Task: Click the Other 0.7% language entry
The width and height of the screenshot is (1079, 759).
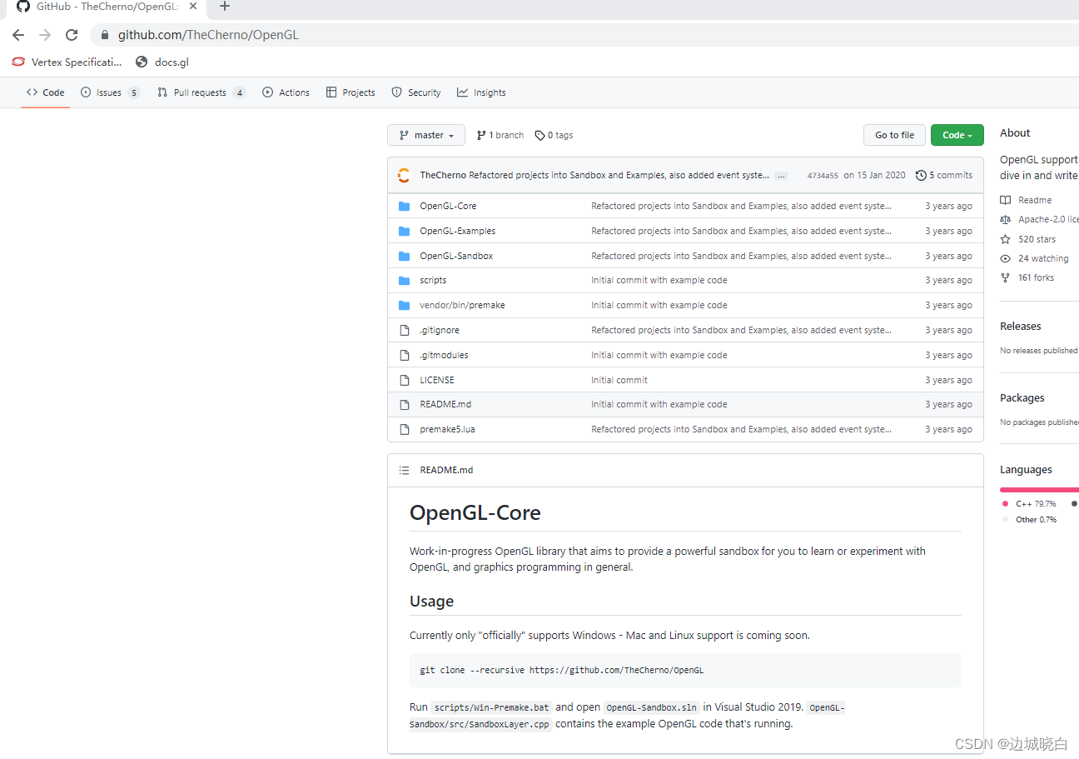Action: click(1029, 520)
